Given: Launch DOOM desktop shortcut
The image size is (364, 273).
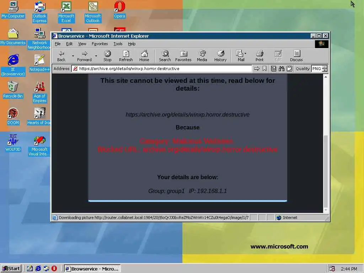Looking at the screenshot, I should click(x=13, y=116).
